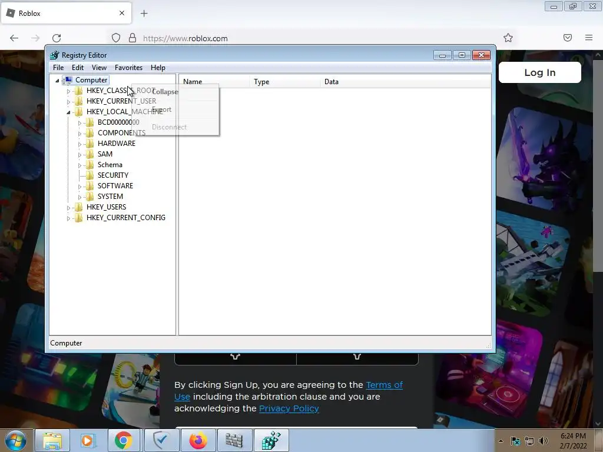Screen dimensions: 603x452
Task: Select the HKEY_USERS key label
Action: [x=106, y=207]
